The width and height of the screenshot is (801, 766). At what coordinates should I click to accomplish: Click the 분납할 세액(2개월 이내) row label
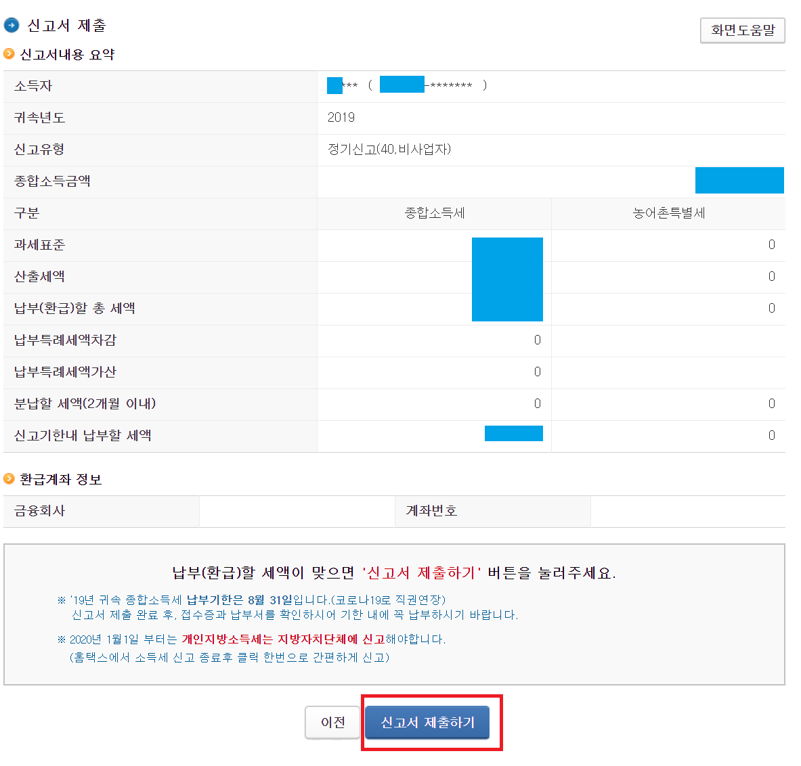pos(85,404)
